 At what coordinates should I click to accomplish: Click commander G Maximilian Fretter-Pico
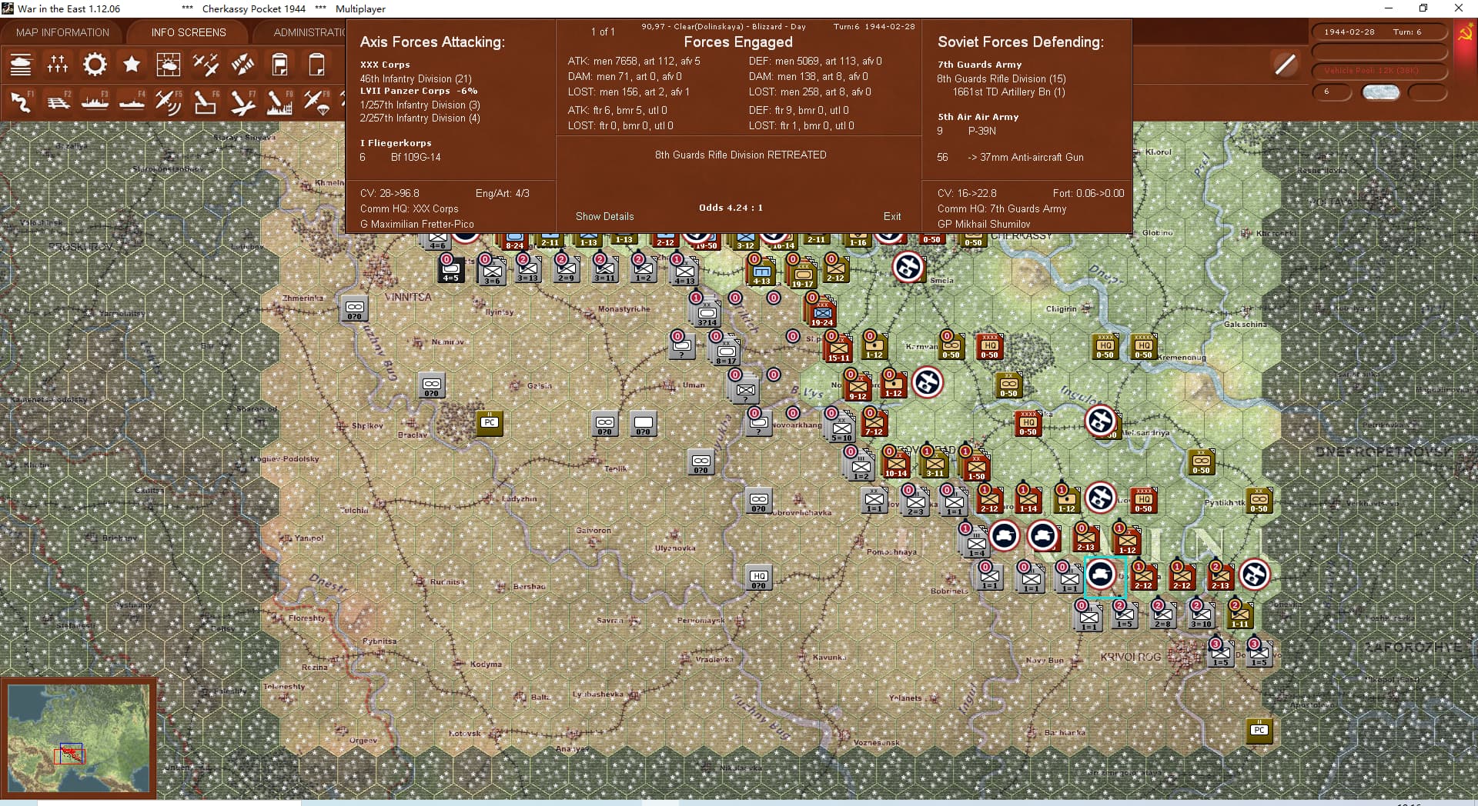click(x=417, y=224)
